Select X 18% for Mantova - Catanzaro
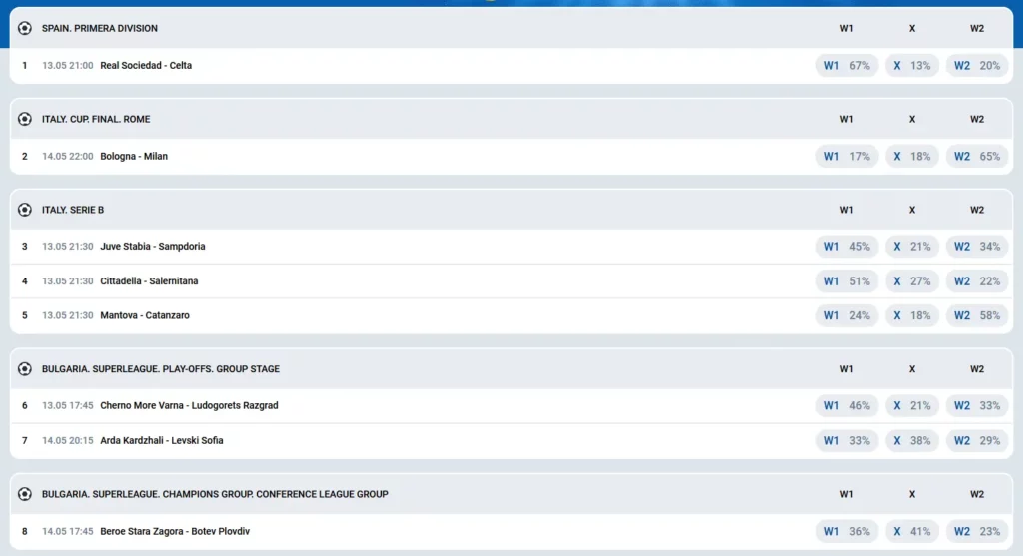1023x556 pixels. (x=911, y=315)
